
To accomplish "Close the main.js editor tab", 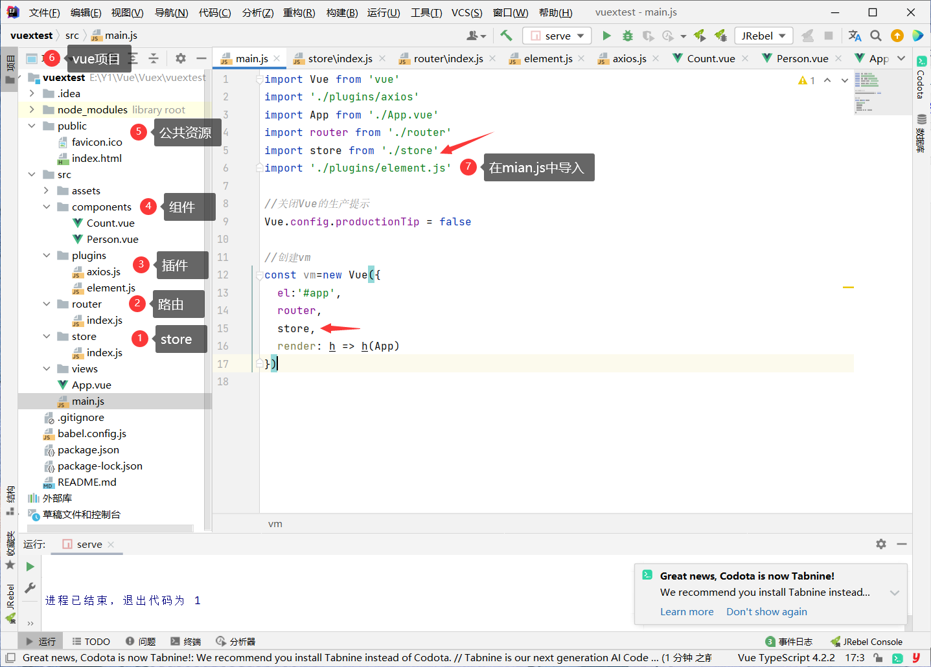I will (277, 58).
